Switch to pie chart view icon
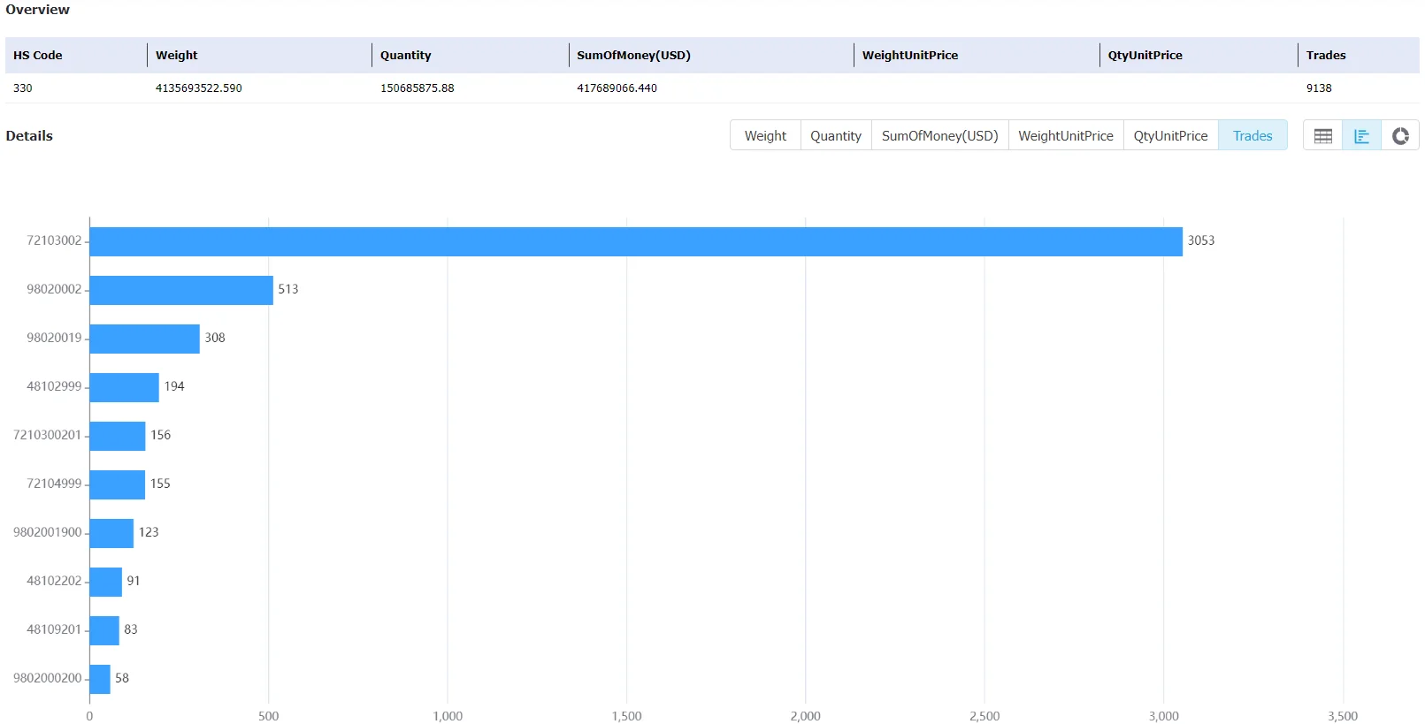Screen dimensions: 1425x724 tap(1400, 136)
